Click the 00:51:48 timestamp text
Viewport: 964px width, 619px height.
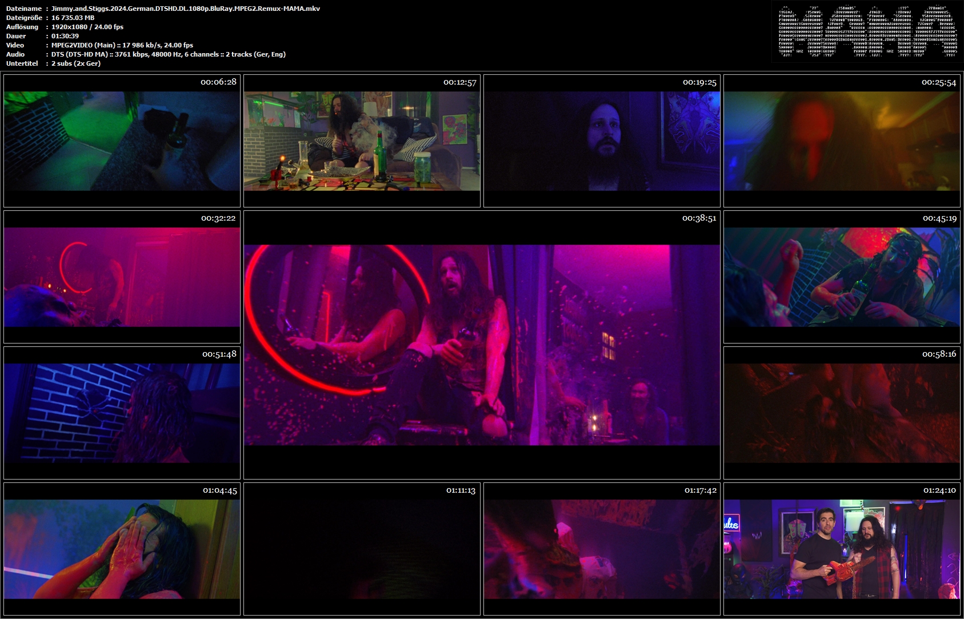coord(219,354)
